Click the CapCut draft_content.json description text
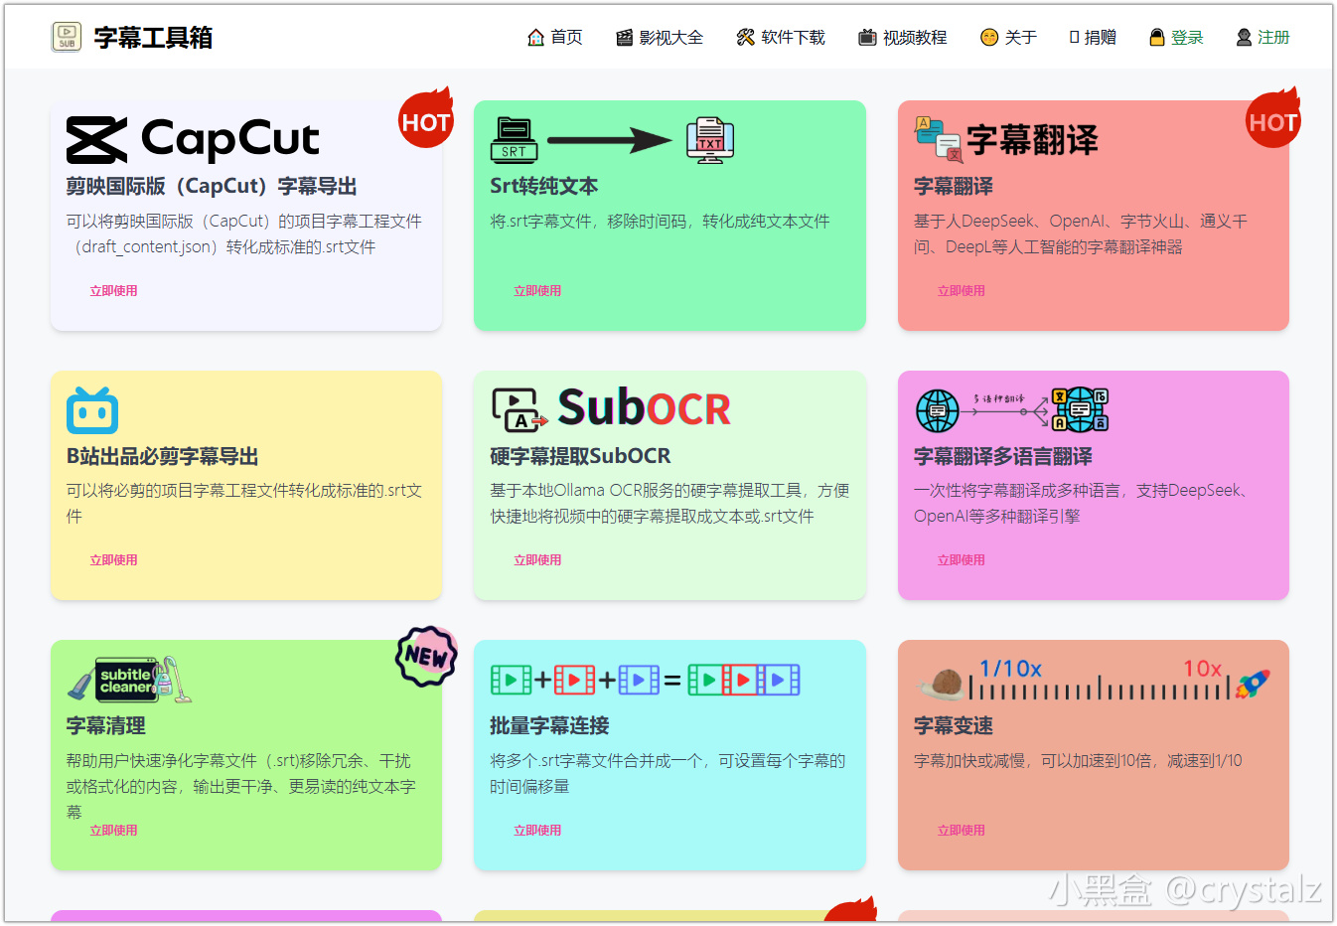 click(x=244, y=234)
